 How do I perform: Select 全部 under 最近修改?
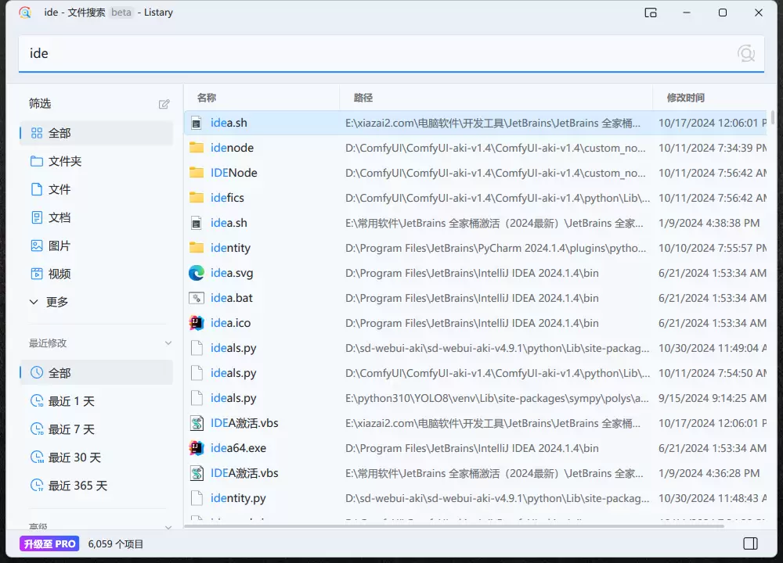tap(96, 373)
